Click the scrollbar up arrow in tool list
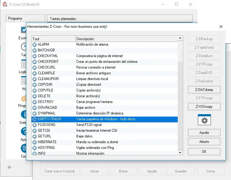The height and width of the screenshot is (180, 231). point(180,38)
